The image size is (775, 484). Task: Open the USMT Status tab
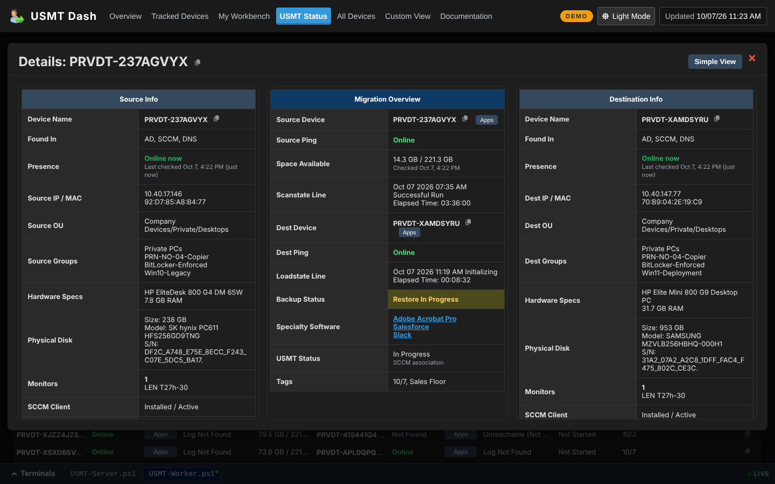303,16
